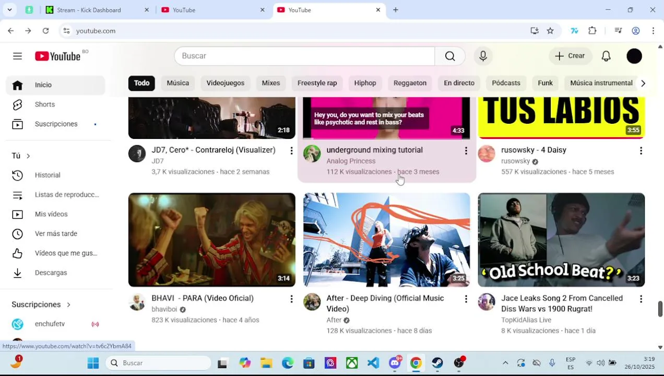
Task: Select the En directo filter chip
Action: tap(459, 83)
